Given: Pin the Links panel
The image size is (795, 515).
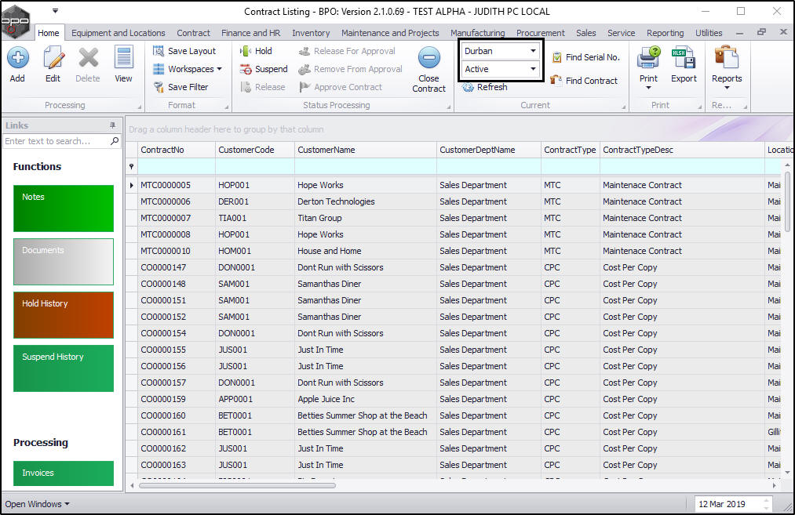Looking at the screenshot, I should [x=112, y=125].
